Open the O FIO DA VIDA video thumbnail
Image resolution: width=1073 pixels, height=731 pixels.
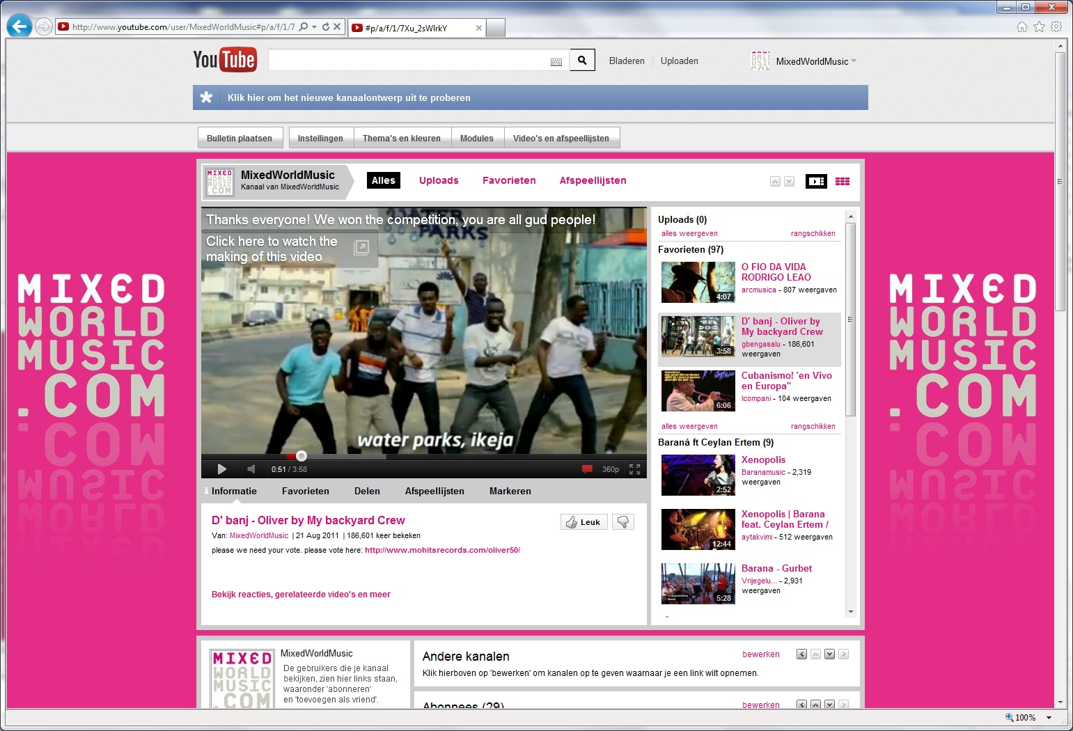click(698, 282)
